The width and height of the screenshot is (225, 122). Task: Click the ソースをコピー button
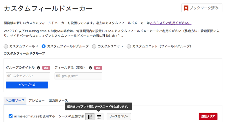coord(119,116)
